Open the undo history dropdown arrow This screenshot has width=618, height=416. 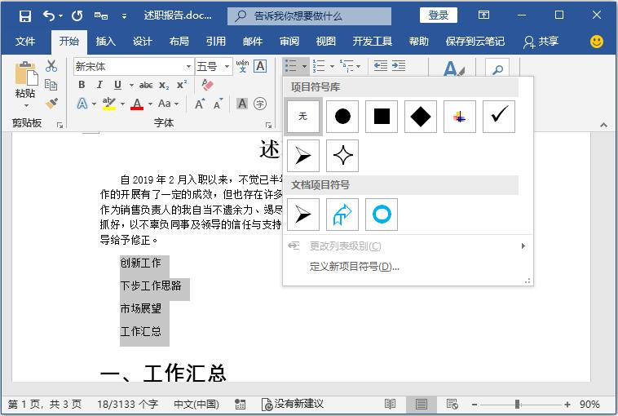point(60,16)
